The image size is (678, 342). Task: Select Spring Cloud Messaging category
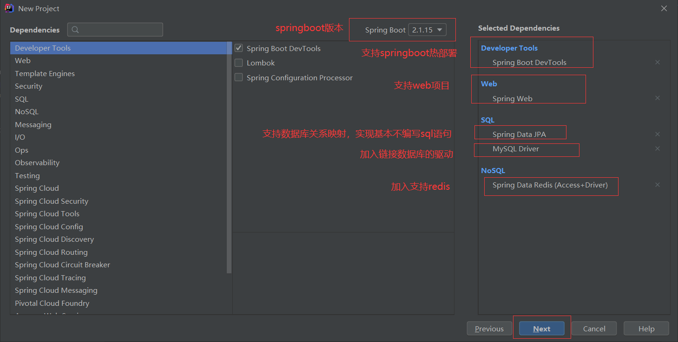(118, 290)
